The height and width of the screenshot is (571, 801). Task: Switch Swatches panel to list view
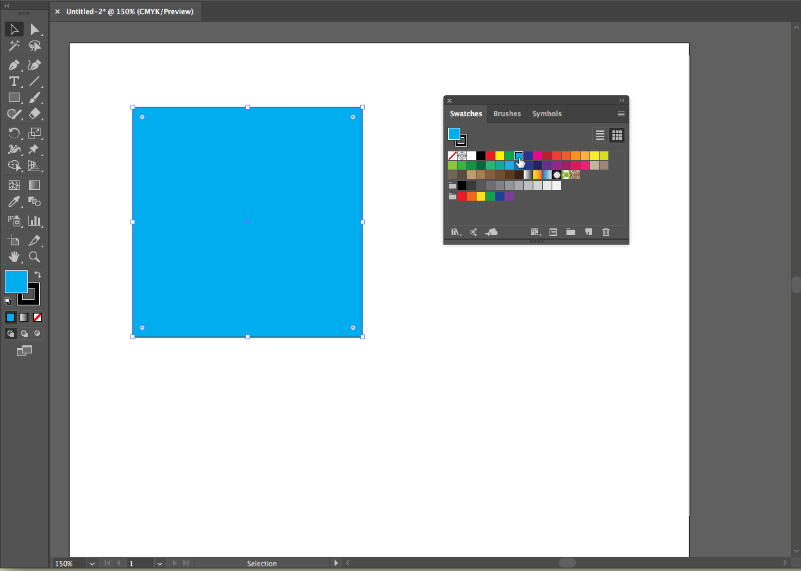pos(600,135)
